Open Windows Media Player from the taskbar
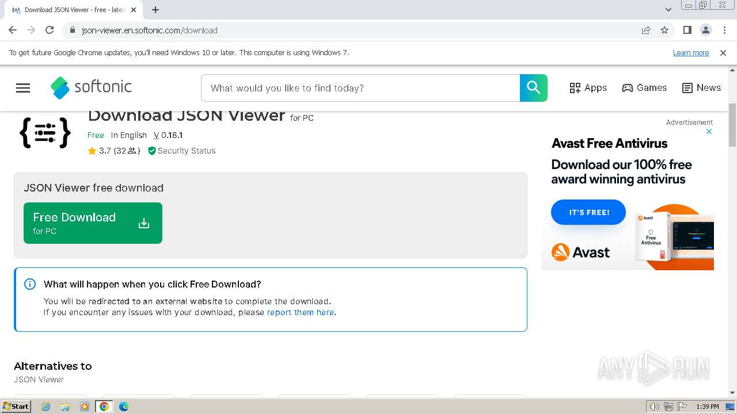Image resolution: width=737 pixels, height=414 pixels. coord(85,407)
